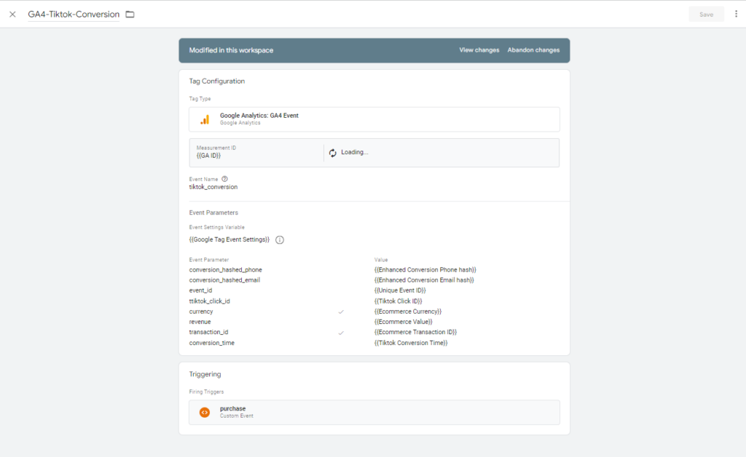Viewport: 746px width, 457px height.
Task: Click the Google Analytics bar chart icon
Action: coord(205,119)
